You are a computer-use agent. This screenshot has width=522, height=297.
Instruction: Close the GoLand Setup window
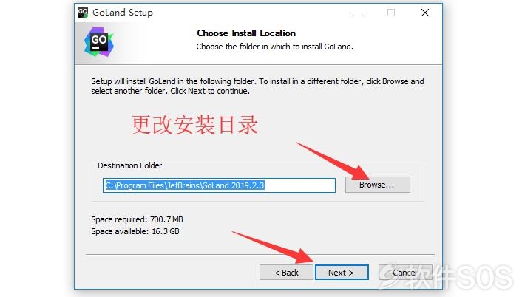click(x=425, y=13)
